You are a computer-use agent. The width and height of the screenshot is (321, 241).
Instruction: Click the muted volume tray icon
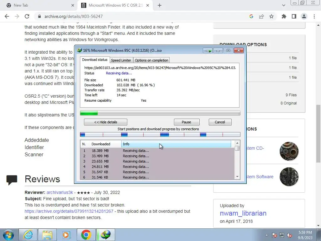click(289, 235)
